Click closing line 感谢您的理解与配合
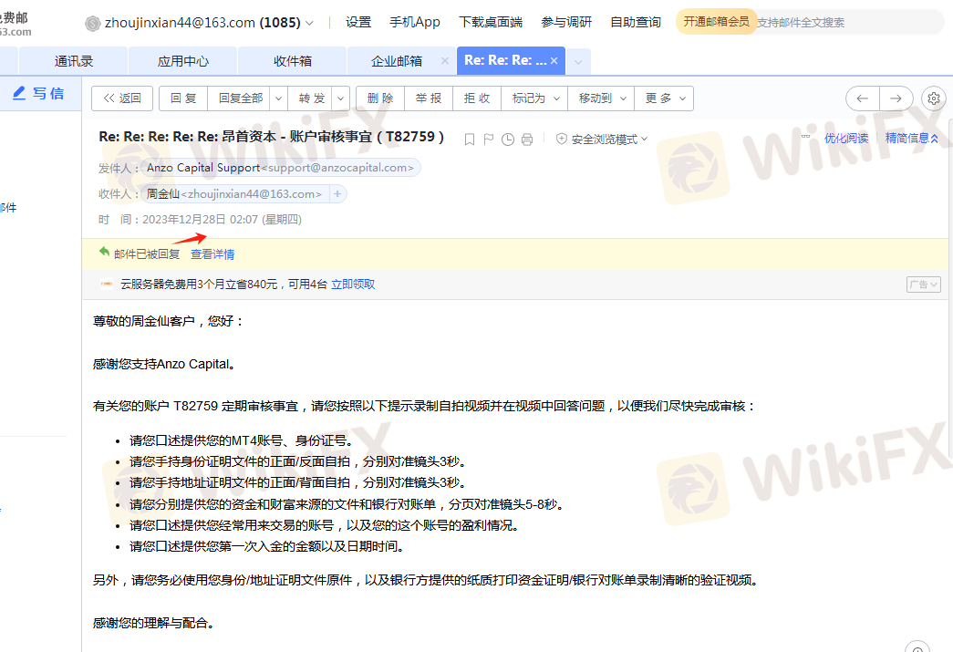This screenshot has width=953, height=652. pos(153,623)
